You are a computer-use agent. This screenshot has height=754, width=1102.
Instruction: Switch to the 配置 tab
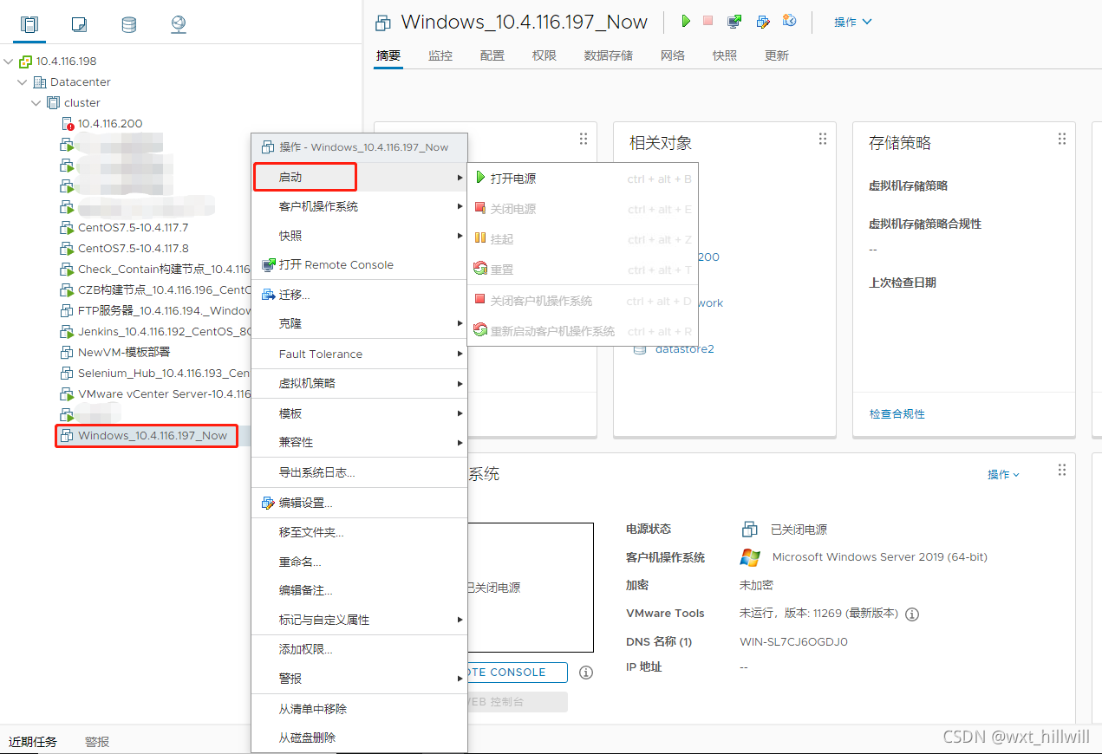pos(492,55)
